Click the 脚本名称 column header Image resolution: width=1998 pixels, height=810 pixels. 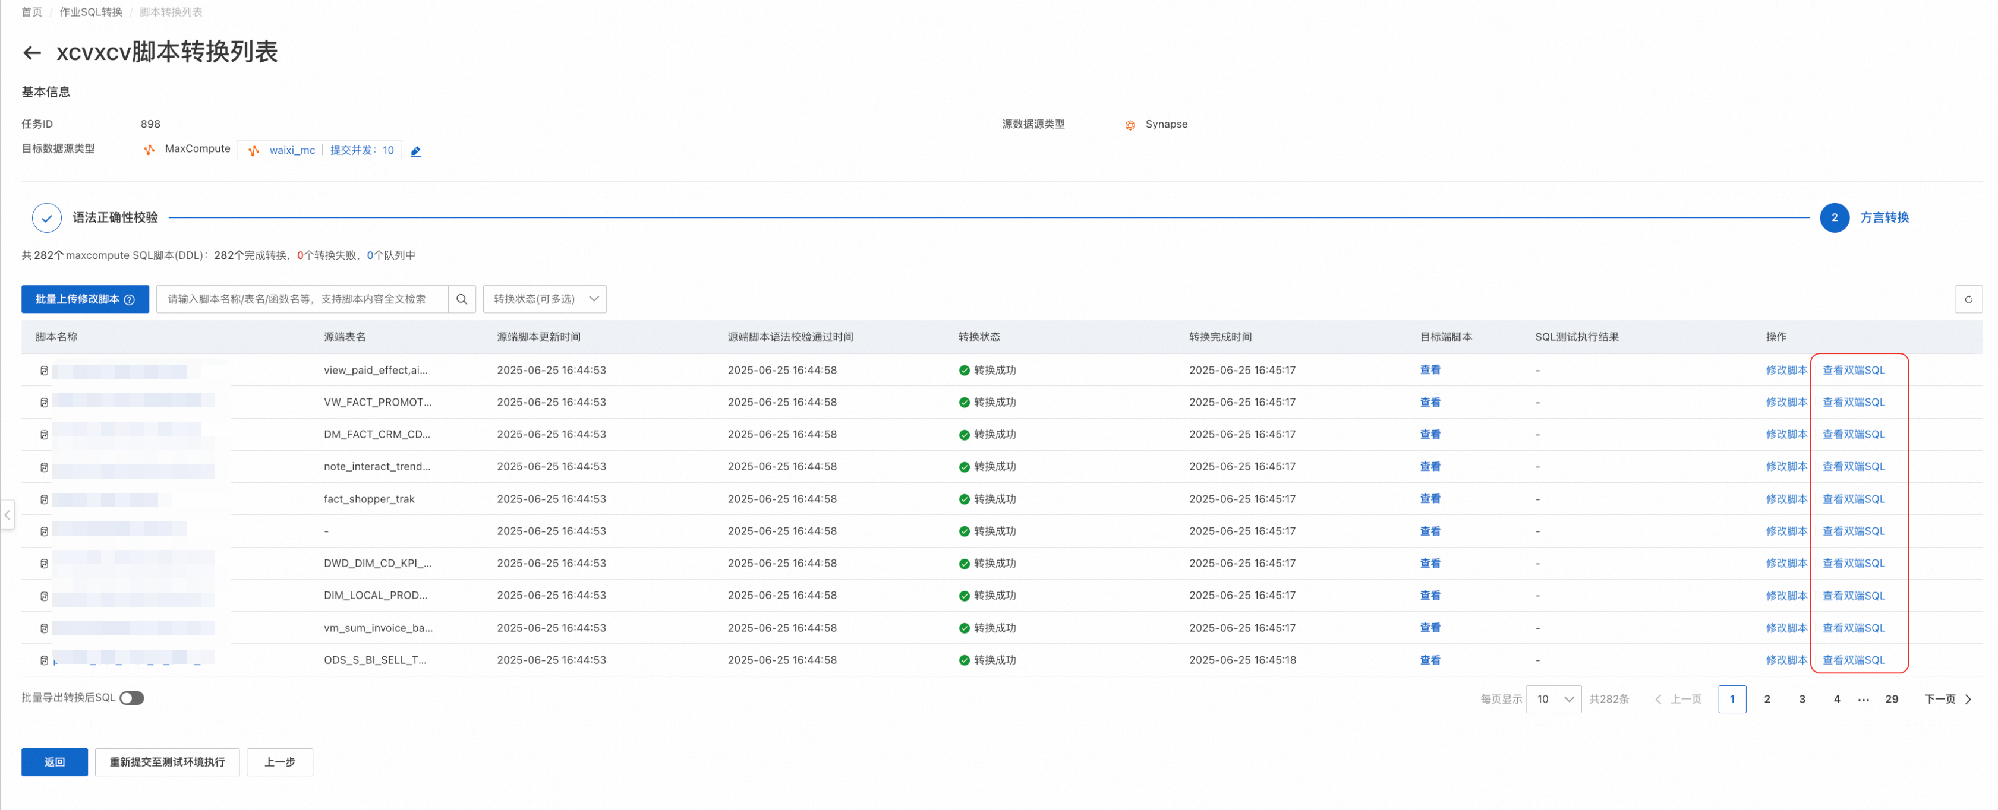(56, 337)
